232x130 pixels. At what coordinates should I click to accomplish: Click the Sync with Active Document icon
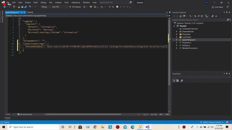[195, 16]
